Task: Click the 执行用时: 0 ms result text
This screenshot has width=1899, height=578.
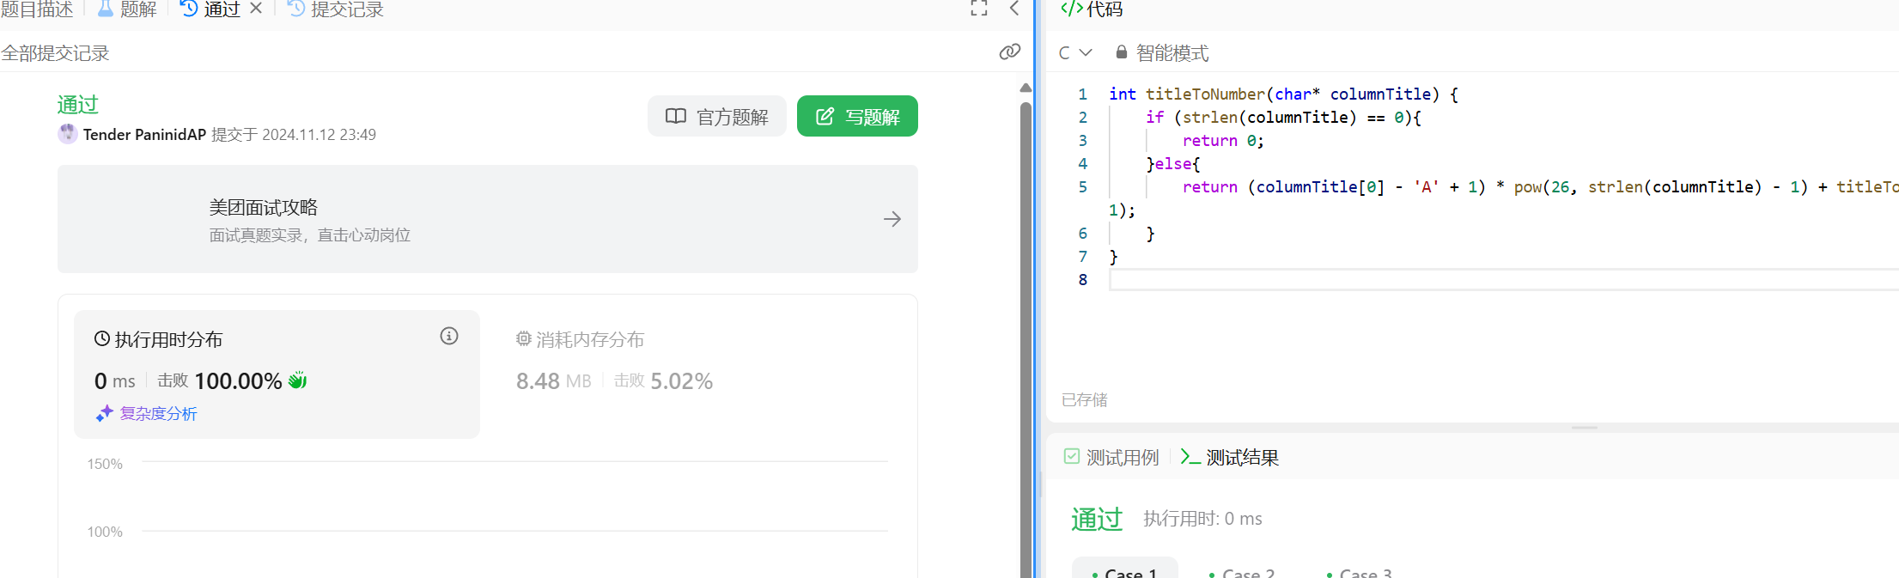Action: (x=1202, y=519)
